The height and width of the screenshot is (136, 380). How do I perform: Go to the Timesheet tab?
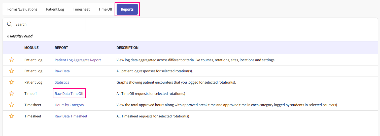pyautogui.click(x=81, y=9)
